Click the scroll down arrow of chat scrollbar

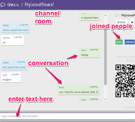[105, 99]
